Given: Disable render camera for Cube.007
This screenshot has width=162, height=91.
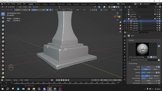Looking at the screenshot, I should coord(159,28).
